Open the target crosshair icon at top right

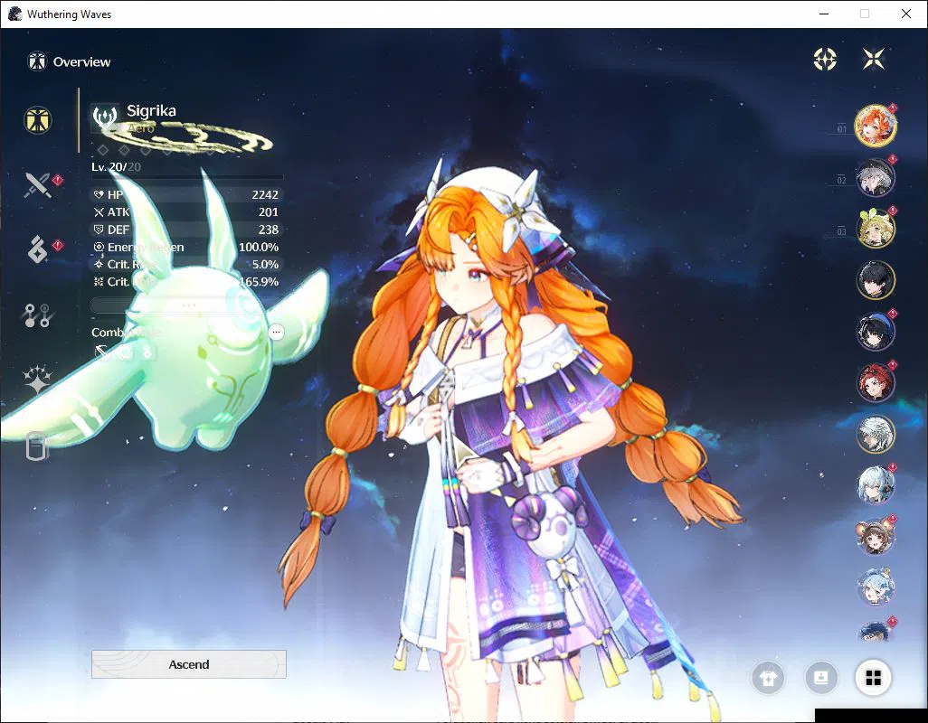click(x=825, y=59)
